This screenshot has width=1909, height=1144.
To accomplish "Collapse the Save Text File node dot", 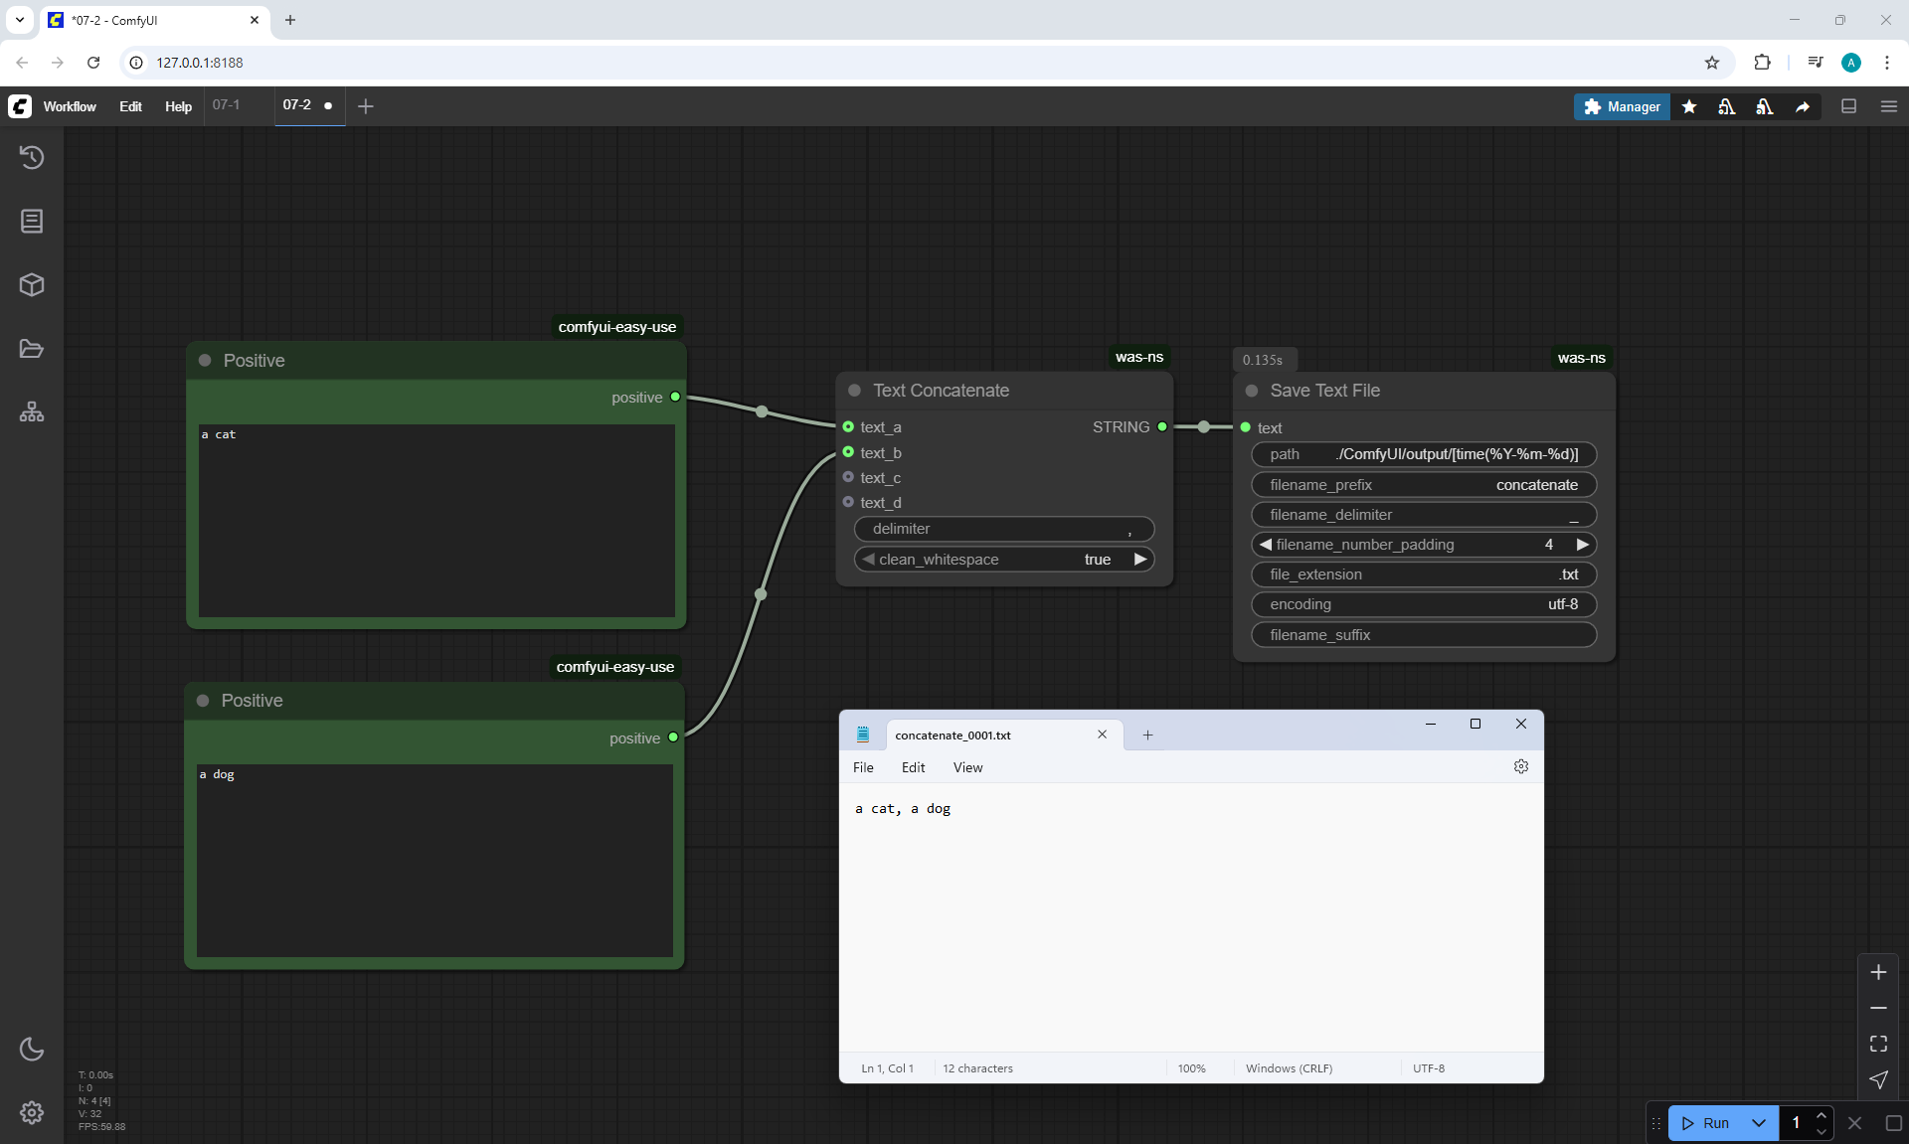I will pyautogui.click(x=1252, y=391).
